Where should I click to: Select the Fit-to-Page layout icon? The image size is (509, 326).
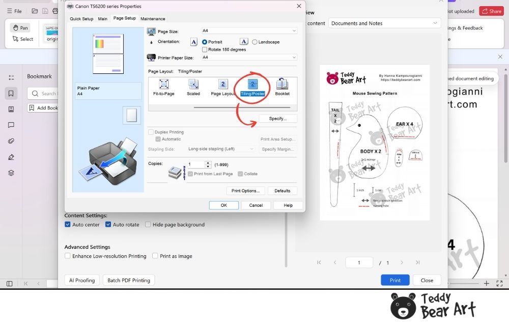click(163, 85)
